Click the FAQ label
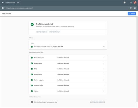Screen dimensions: 138x108 (36, 69)
